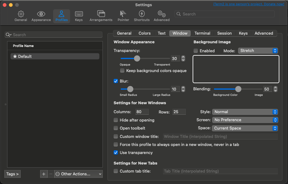The width and height of the screenshot is (288, 184).
Task: Click the plus icon to add profile
Action: click(44, 174)
